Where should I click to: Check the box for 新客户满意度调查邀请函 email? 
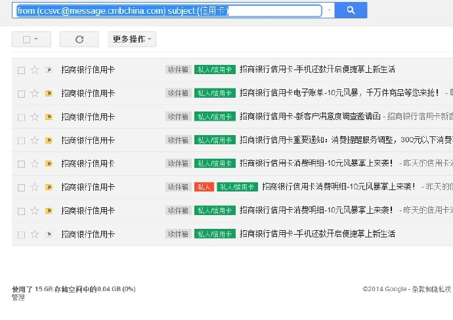[x=21, y=117]
